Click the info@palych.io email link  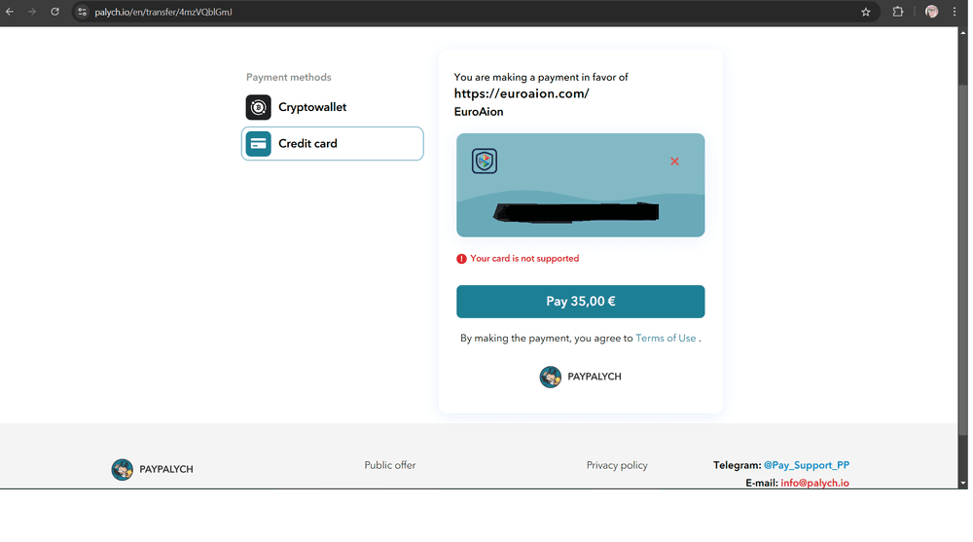(814, 483)
